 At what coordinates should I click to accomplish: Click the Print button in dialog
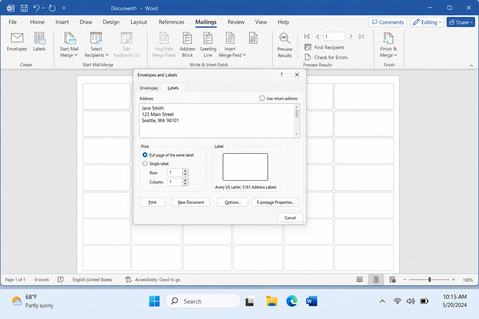[152, 202]
